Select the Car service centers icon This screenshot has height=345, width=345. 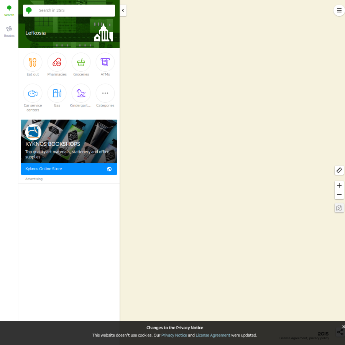(33, 93)
